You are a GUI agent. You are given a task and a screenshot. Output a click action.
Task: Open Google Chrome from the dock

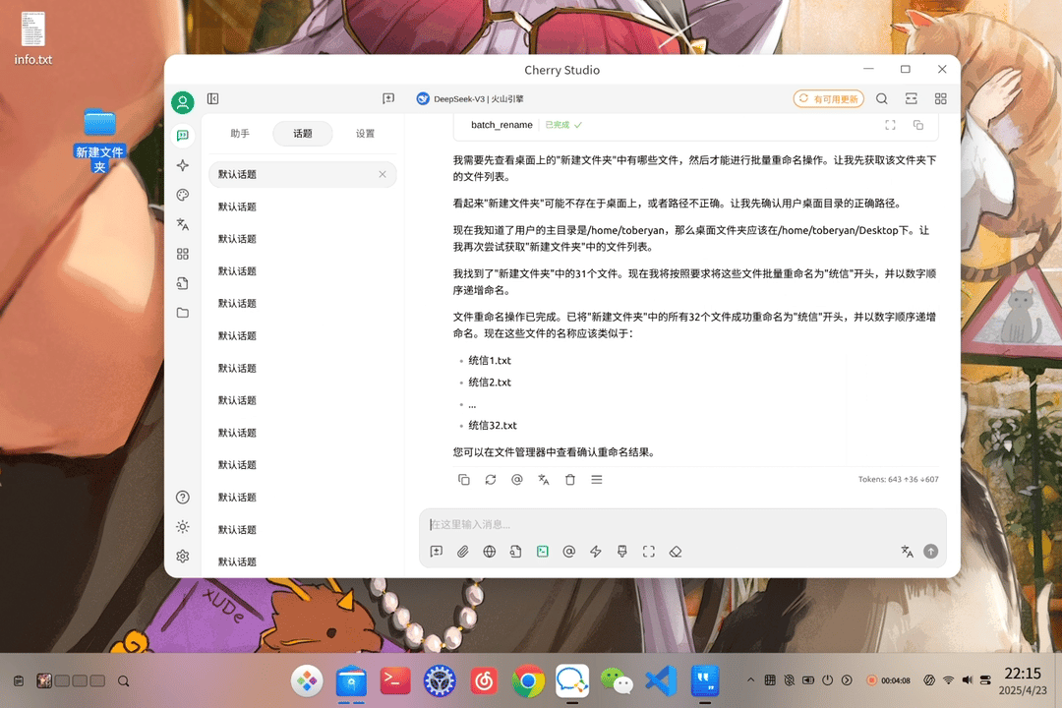(528, 680)
